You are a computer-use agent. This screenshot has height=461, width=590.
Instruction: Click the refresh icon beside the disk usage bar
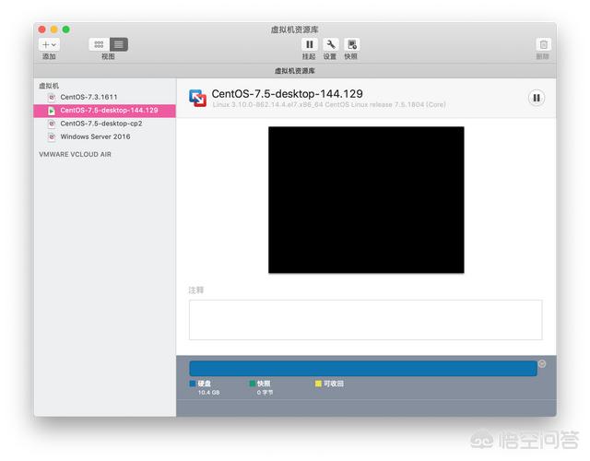click(542, 363)
